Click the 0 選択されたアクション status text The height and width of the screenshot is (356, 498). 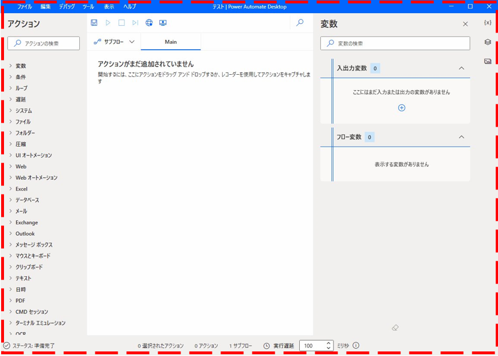coord(160,346)
